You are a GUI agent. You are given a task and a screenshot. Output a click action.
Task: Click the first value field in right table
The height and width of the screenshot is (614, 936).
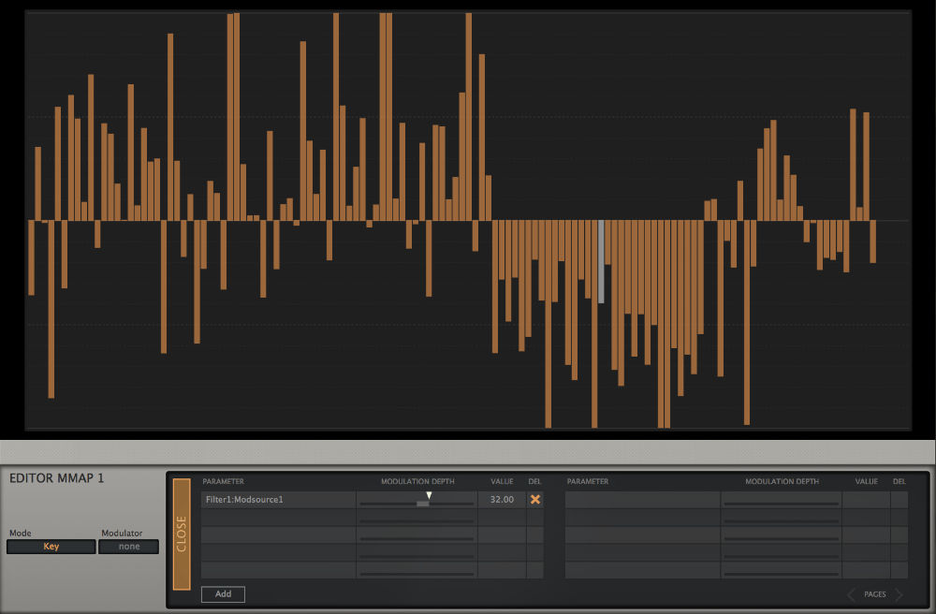click(x=866, y=500)
